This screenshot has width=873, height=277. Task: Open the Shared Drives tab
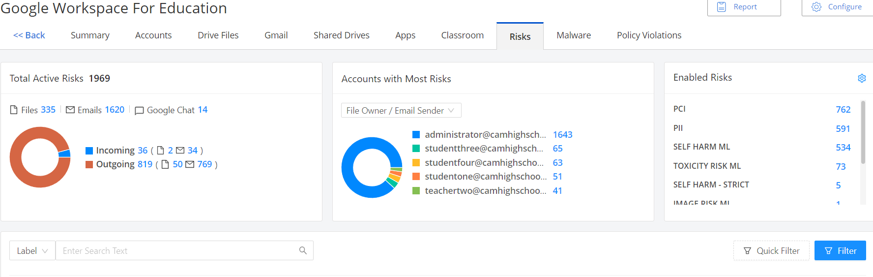pos(342,35)
